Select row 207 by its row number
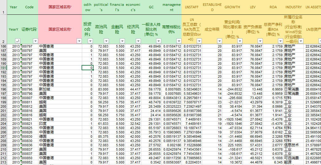 pos(3,136)
